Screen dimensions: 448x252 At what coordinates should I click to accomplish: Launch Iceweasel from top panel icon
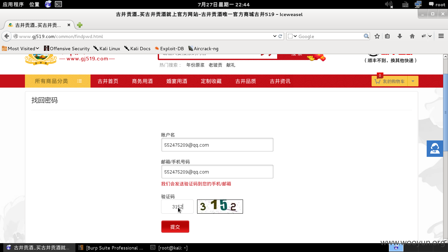48,4
